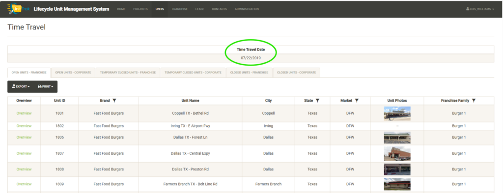Open the Projects menu
The height and width of the screenshot is (193, 503).
(x=140, y=9)
